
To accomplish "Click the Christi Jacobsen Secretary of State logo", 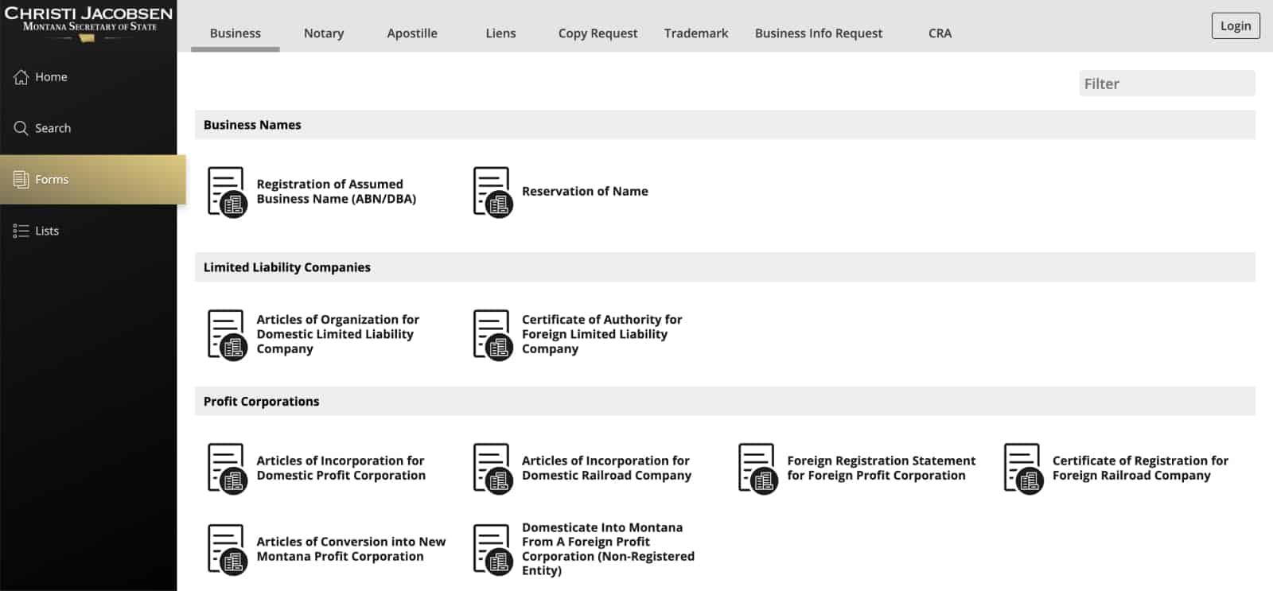I will click(x=88, y=22).
